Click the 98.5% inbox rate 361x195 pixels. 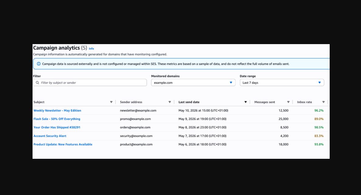click(x=319, y=127)
